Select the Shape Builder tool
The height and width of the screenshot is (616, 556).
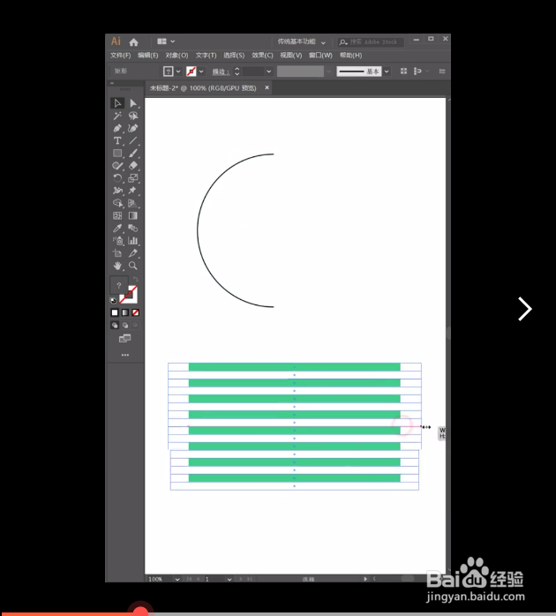(x=117, y=203)
